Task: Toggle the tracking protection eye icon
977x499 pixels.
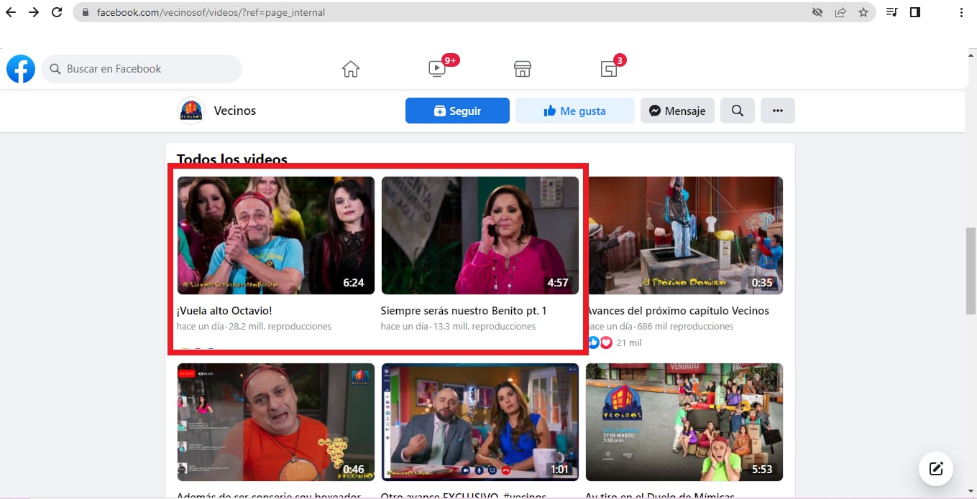Action: pos(817,12)
